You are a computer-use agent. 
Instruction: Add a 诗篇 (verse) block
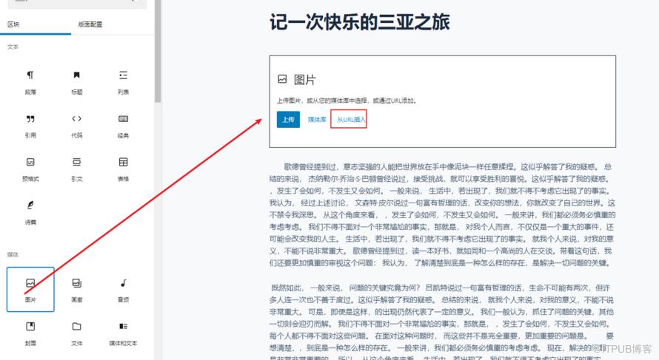tap(30, 213)
